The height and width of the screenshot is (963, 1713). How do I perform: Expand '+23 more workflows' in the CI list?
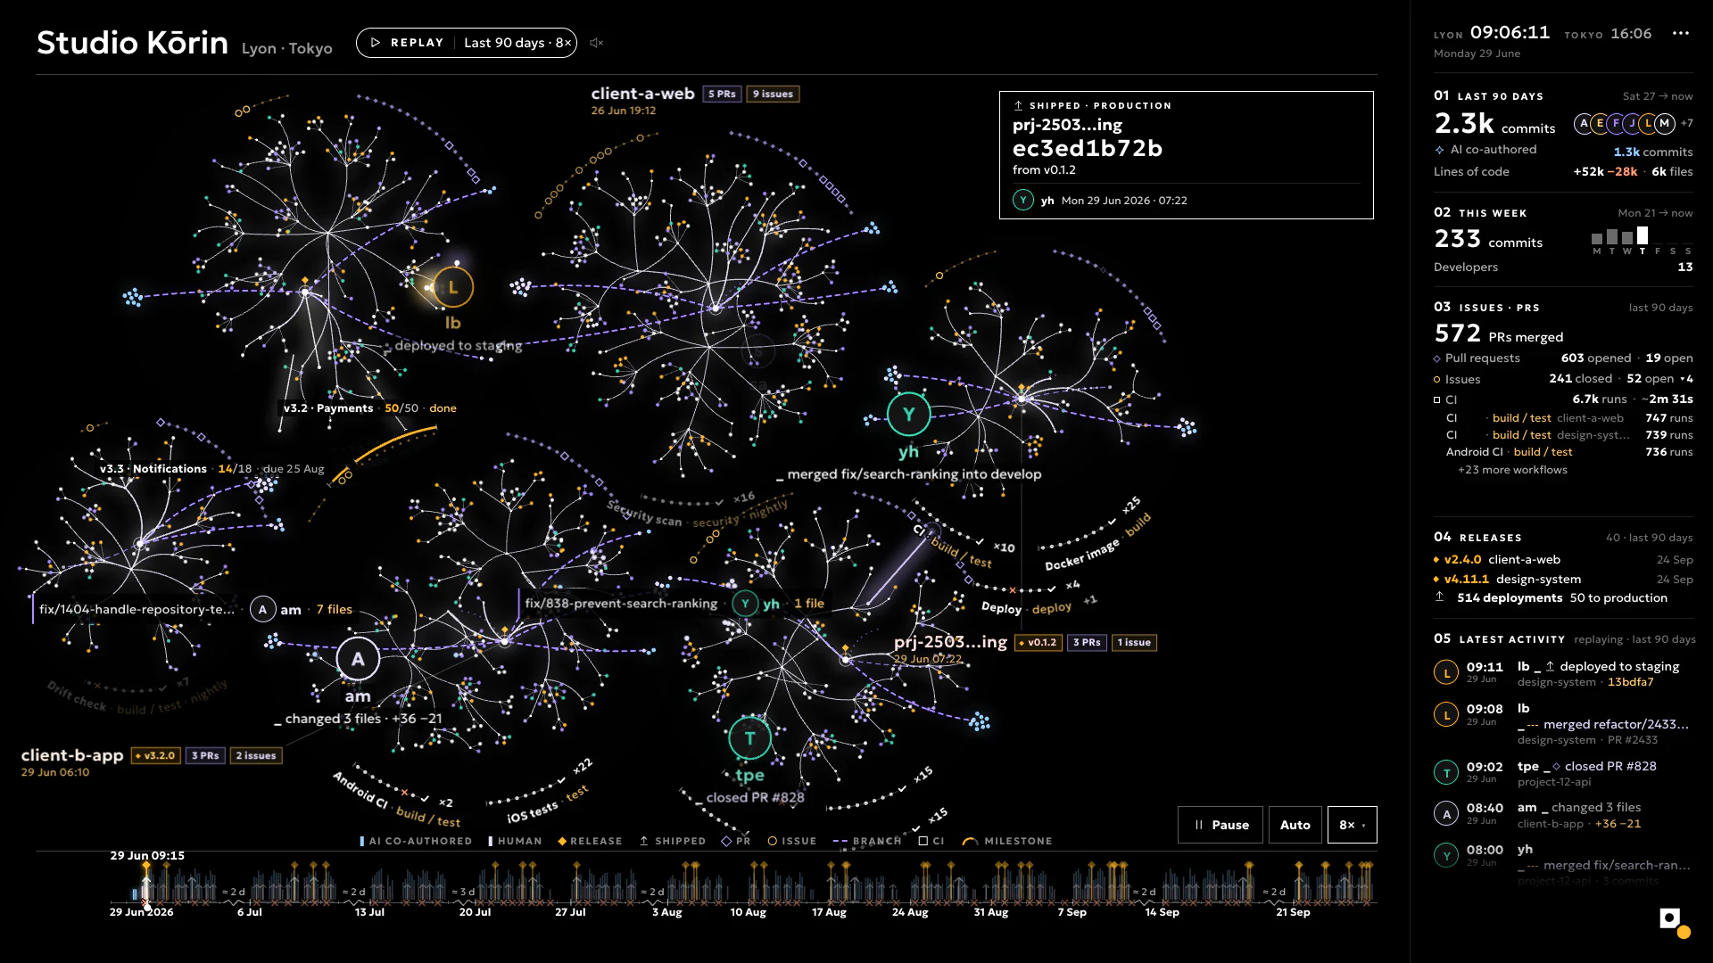pyautogui.click(x=1512, y=470)
